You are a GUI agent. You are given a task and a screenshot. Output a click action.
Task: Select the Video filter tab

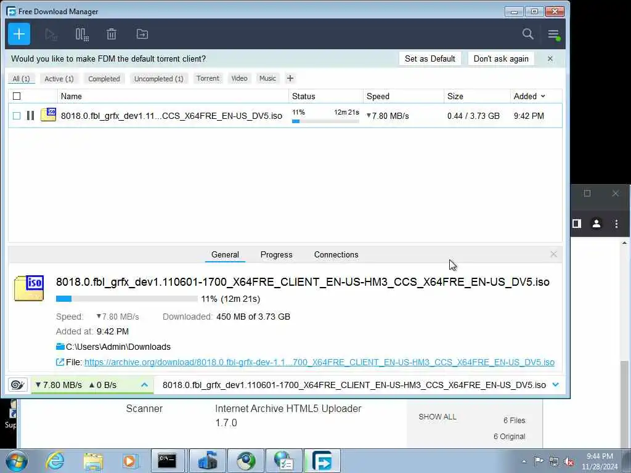point(240,78)
